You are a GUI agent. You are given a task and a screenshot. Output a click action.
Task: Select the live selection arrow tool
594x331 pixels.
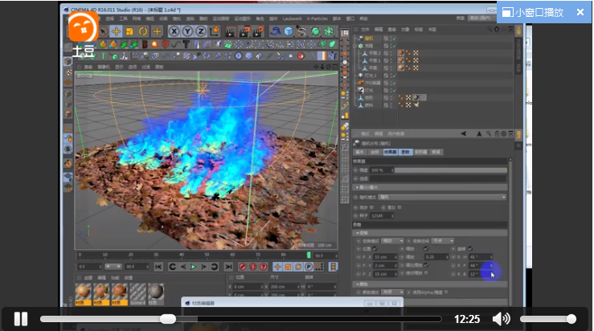click(x=103, y=31)
